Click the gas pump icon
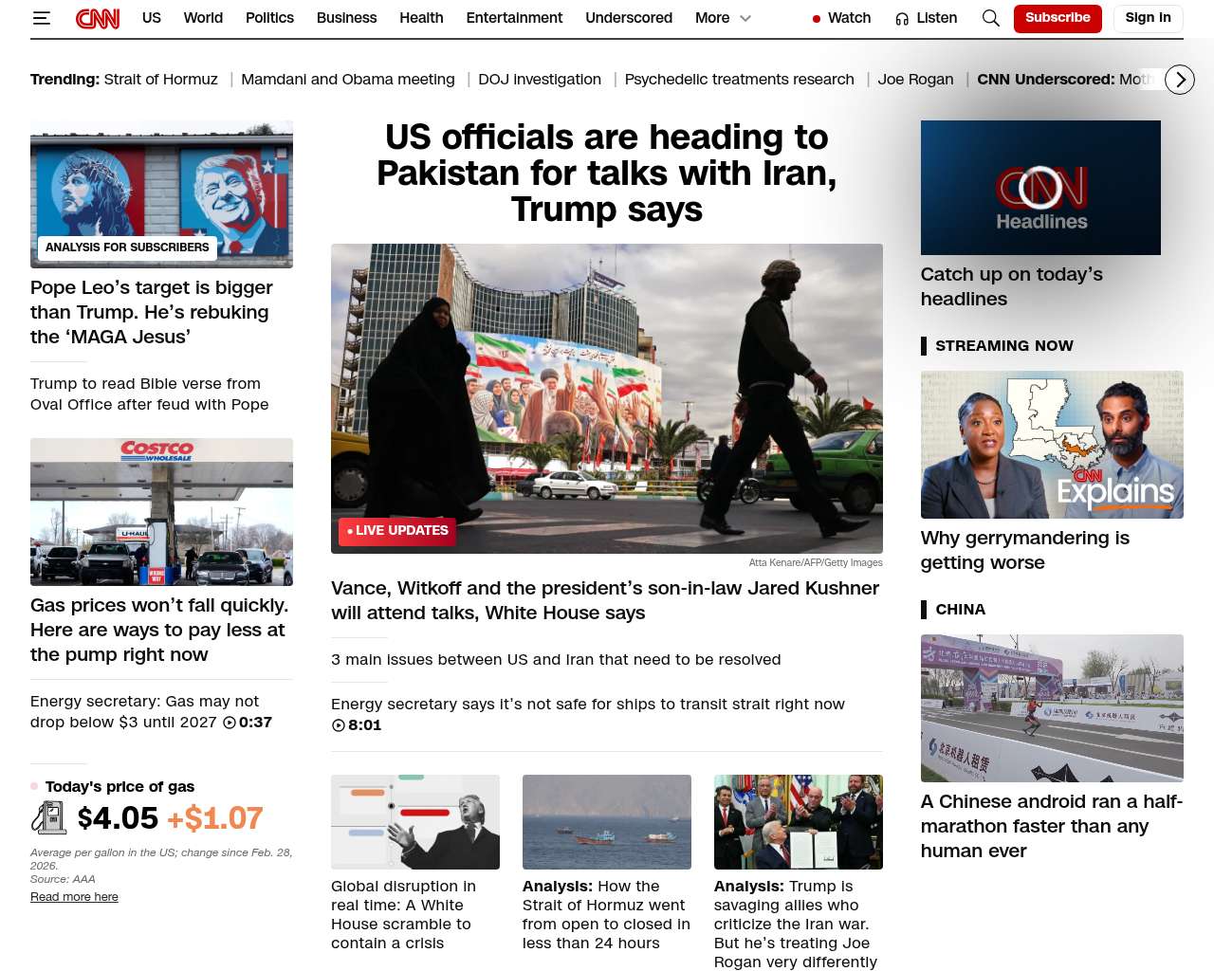 [48, 817]
